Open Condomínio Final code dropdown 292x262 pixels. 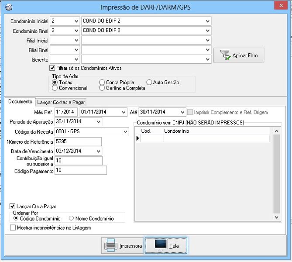pos(76,31)
